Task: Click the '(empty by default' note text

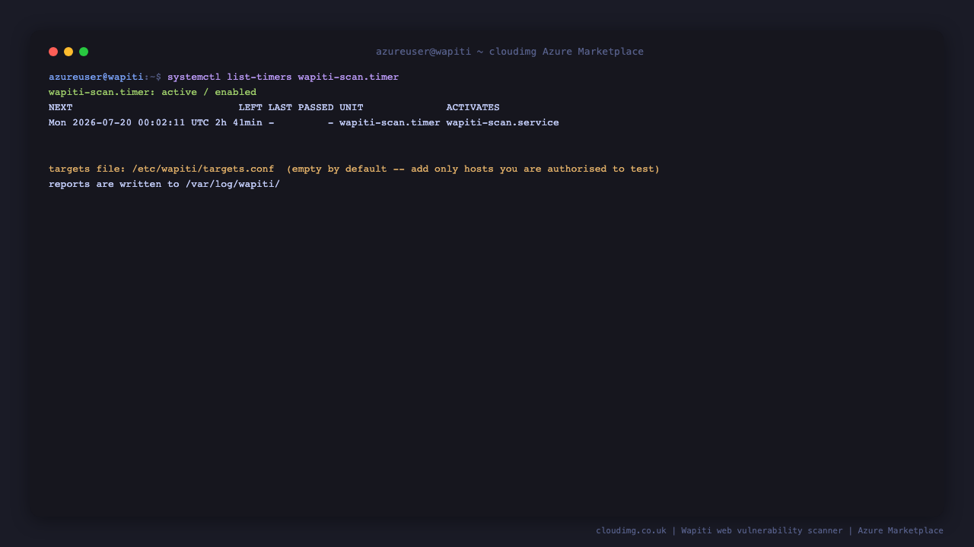Action: click(336, 169)
